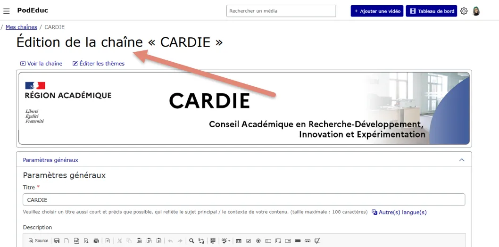Viewport: 499px width, 247px height.
Task: Click the PDF export icon in the editor toolbar
Action: coord(76,241)
